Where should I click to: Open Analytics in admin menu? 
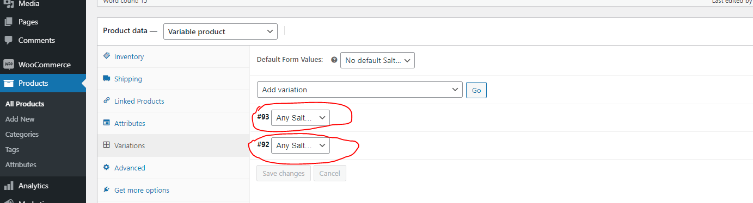coord(43,186)
